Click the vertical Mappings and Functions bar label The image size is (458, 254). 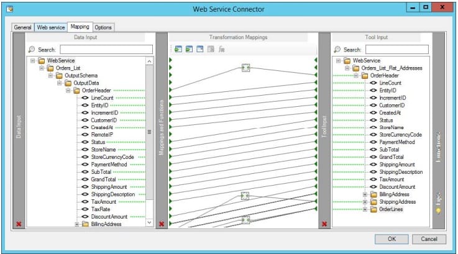point(162,127)
